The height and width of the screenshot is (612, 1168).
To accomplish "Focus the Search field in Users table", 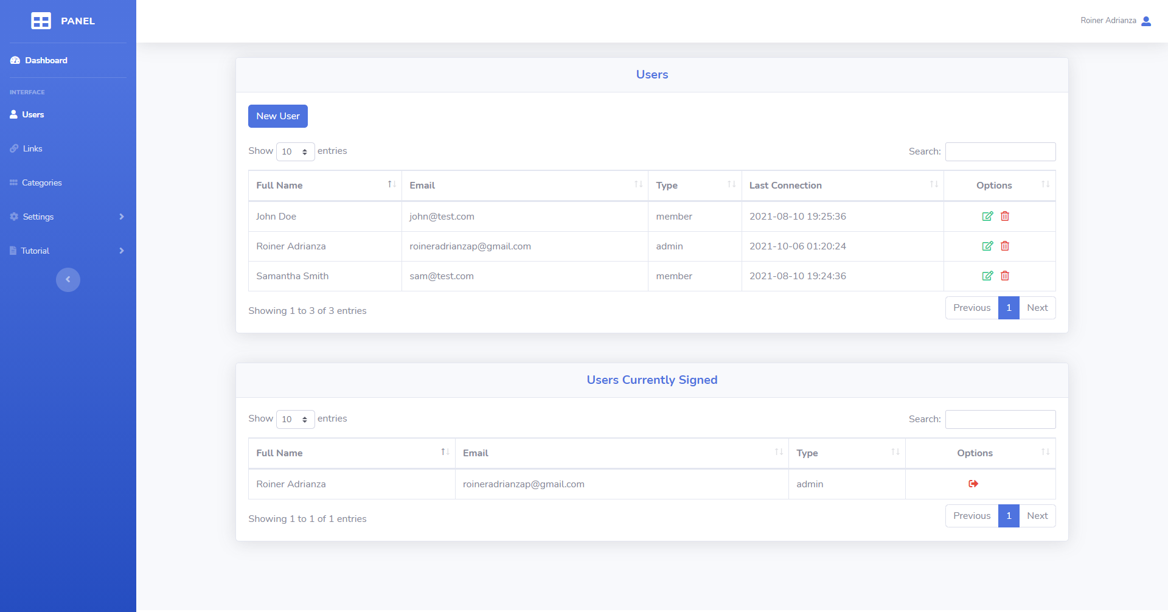I will pos(1000,151).
